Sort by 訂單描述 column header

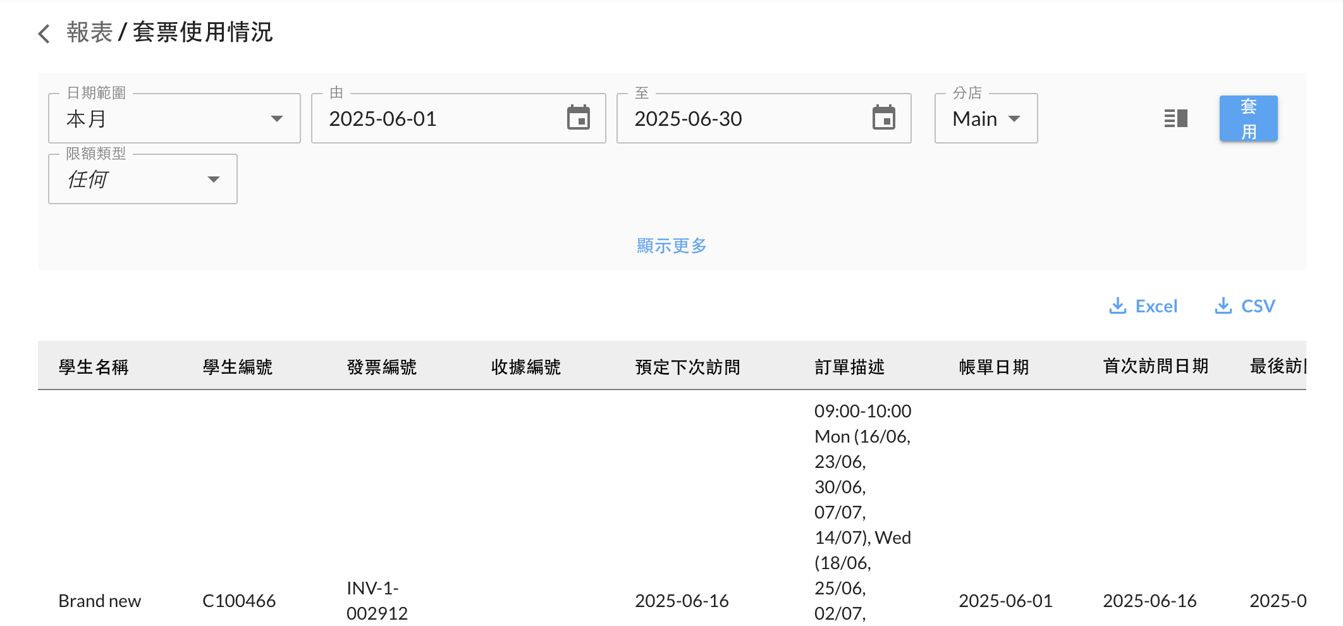[850, 367]
